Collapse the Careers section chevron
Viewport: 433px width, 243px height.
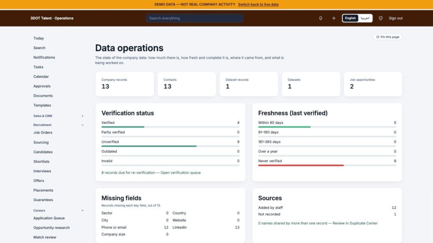click(x=82, y=210)
